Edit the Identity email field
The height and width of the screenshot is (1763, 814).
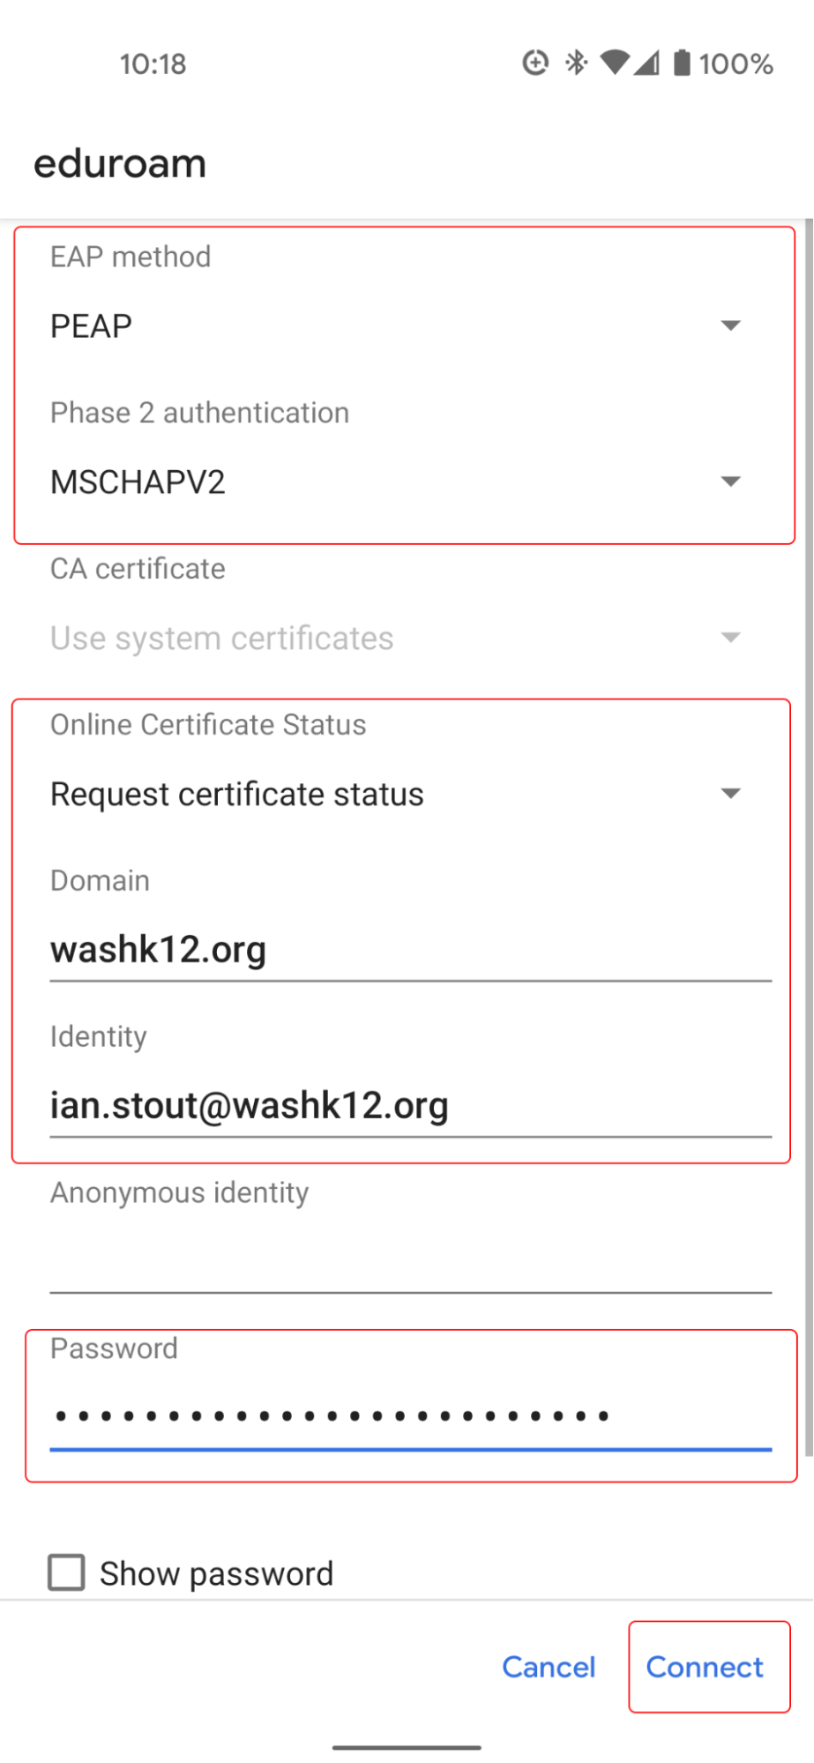tap(411, 1107)
